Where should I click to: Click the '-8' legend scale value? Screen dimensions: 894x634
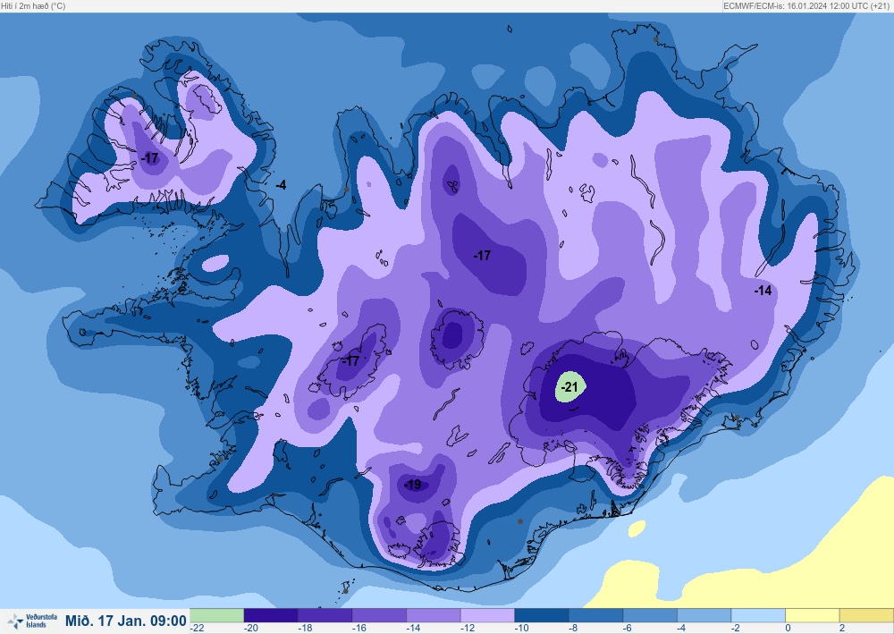tap(574, 629)
